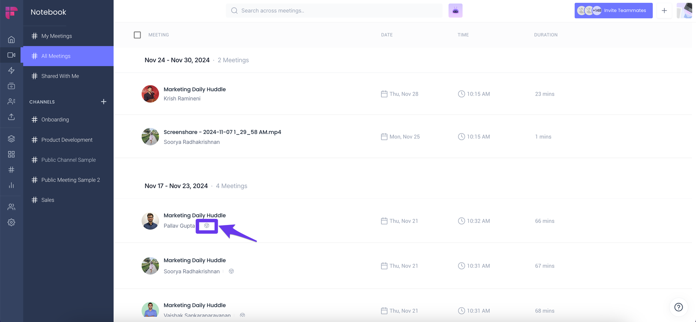Select the Home icon in the sidebar
Image resolution: width=696 pixels, height=322 pixels.
tap(11, 40)
